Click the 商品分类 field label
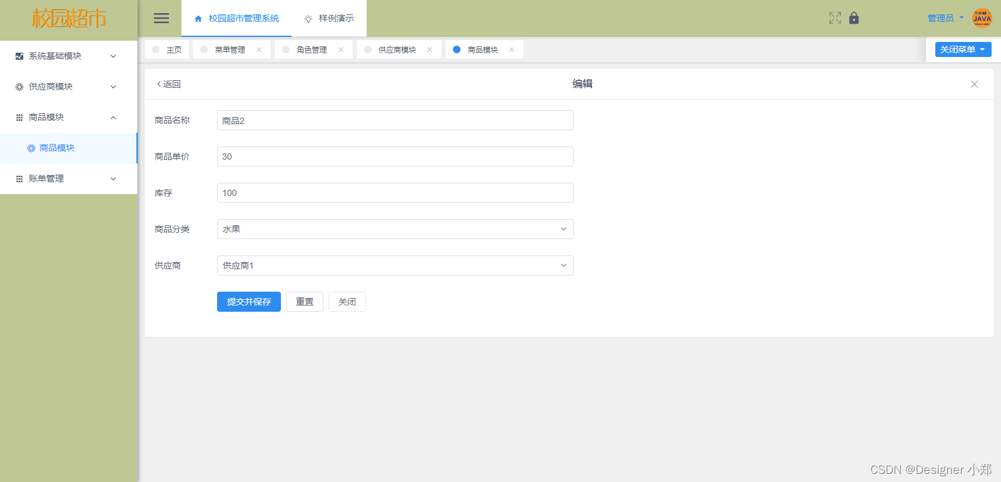 pyautogui.click(x=172, y=229)
